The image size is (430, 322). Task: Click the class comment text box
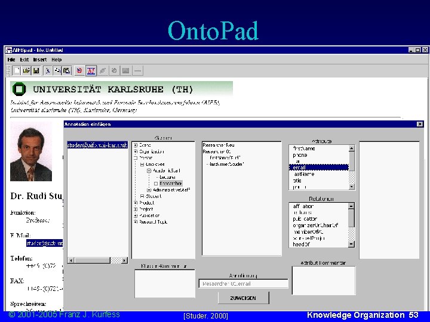[x=165, y=284]
